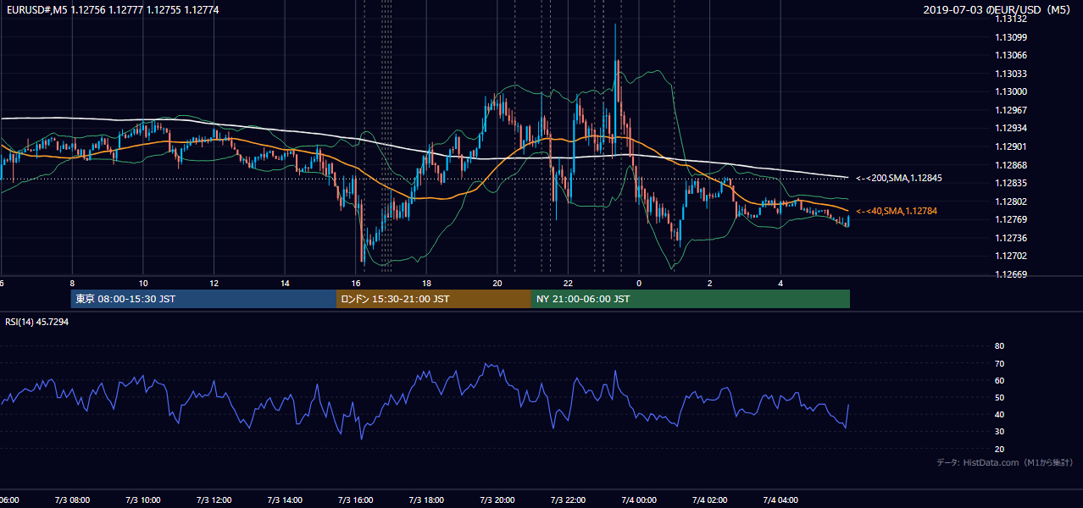1083x508 pixels.
Task: Click price axis value 1.13000
Action: tap(1012, 91)
